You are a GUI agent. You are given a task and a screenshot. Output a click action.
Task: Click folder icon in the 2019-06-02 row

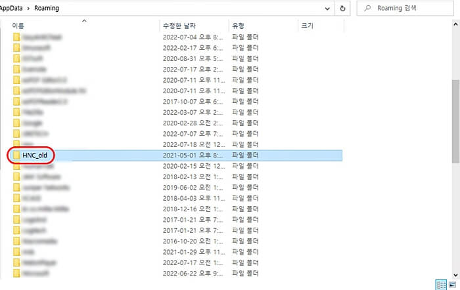point(16,188)
